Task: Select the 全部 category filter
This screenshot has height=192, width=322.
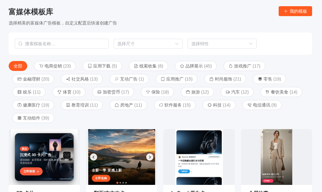Action: coord(18,66)
